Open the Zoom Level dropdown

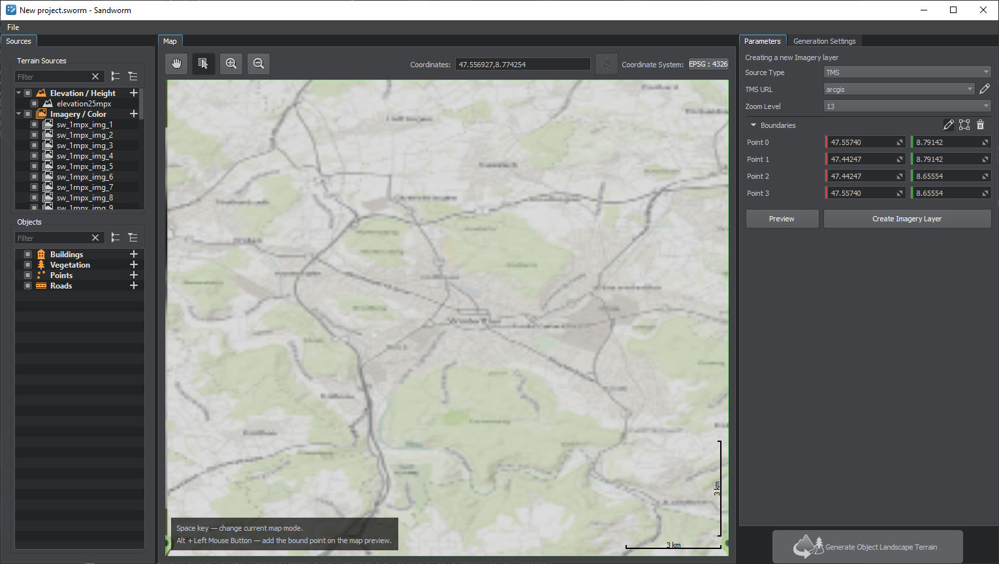tap(907, 106)
